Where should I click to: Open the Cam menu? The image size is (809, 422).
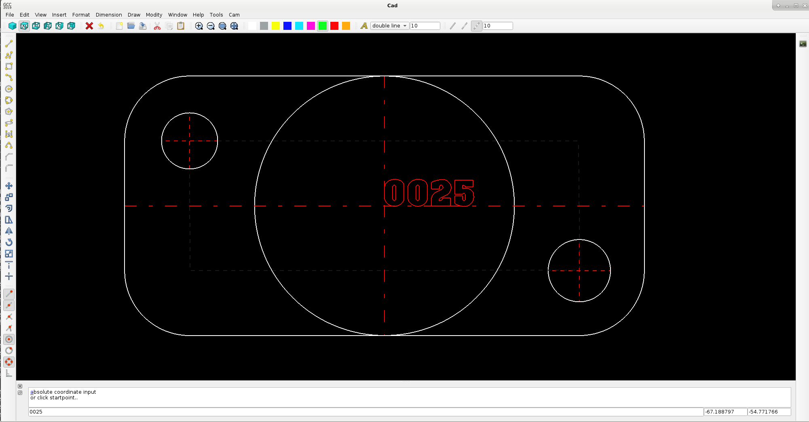tap(234, 15)
